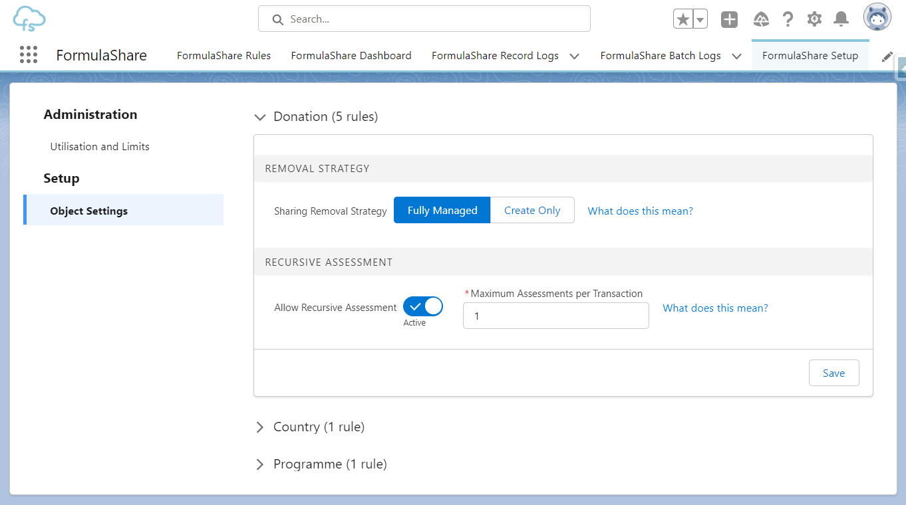906x505 pixels.
Task: Open the removal strategy explanation link
Action: pos(640,211)
